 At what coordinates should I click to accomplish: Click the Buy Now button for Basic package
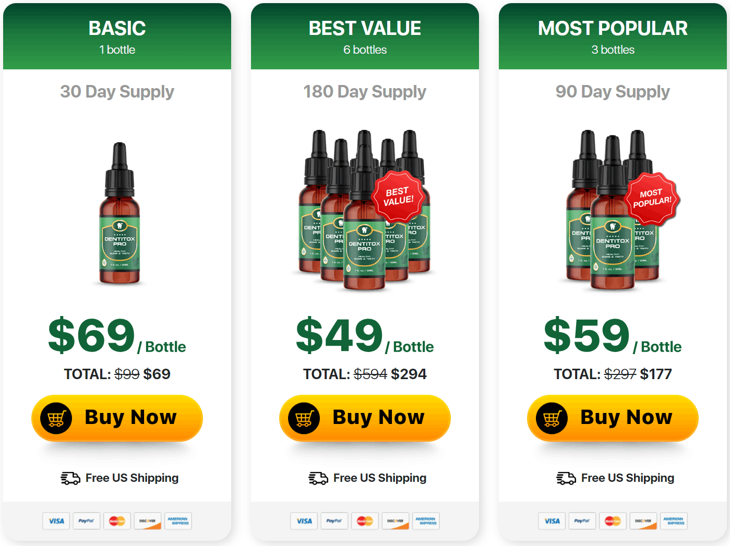(x=117, y=418)
